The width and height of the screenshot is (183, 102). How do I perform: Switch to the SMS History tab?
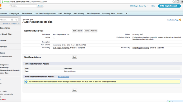(79, 13)
